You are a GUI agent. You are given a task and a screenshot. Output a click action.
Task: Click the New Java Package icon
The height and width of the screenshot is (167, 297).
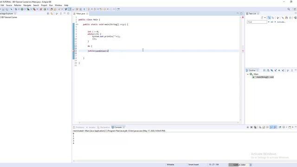pos(41,9)
